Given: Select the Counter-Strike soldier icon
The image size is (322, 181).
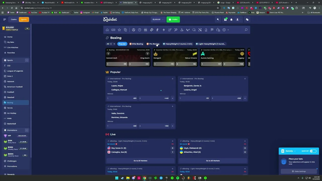Looking at the screenshot, I should 158,30.
